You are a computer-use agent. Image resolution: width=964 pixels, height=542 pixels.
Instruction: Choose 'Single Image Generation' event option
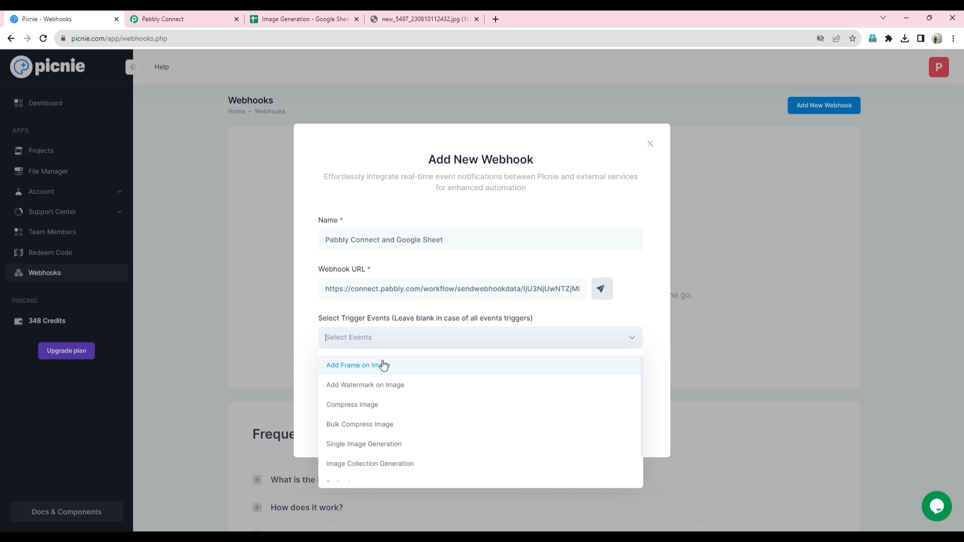tap(364, 444)
